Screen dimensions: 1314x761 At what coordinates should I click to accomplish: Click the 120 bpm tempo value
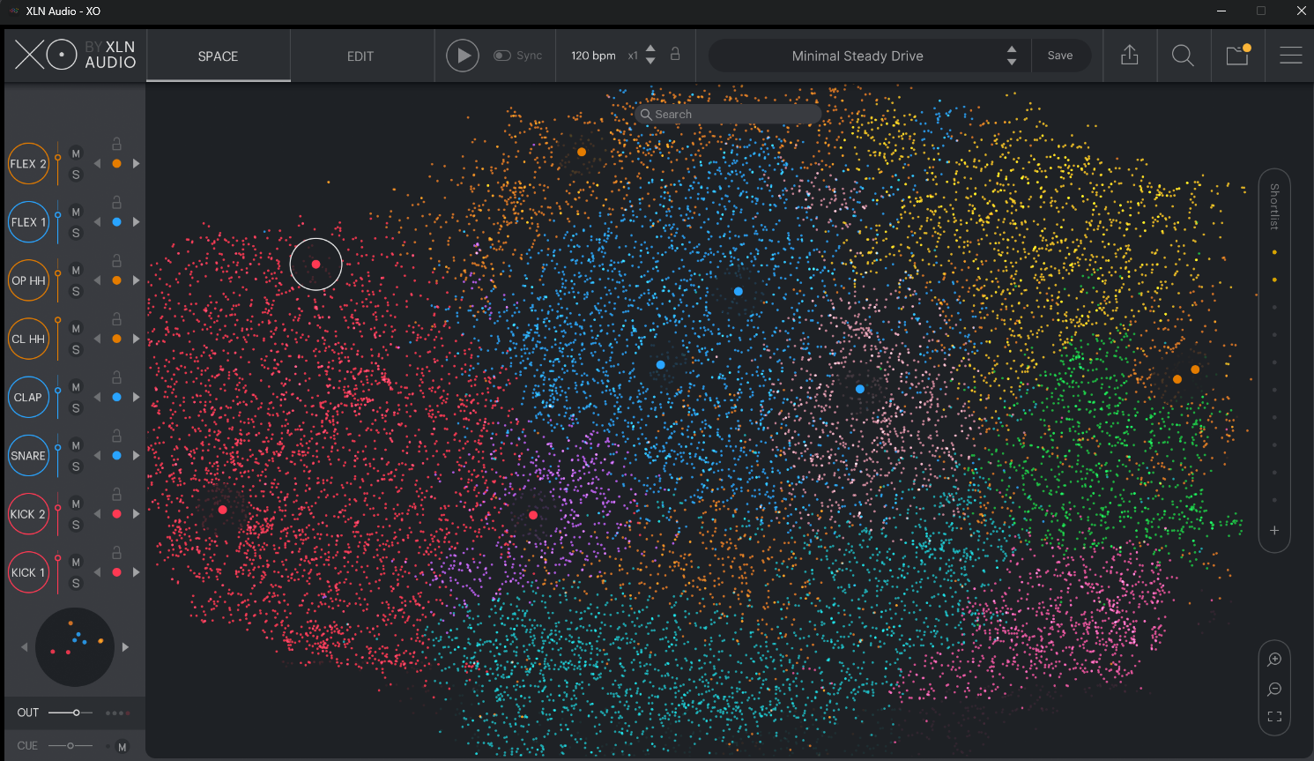(593, 56)
